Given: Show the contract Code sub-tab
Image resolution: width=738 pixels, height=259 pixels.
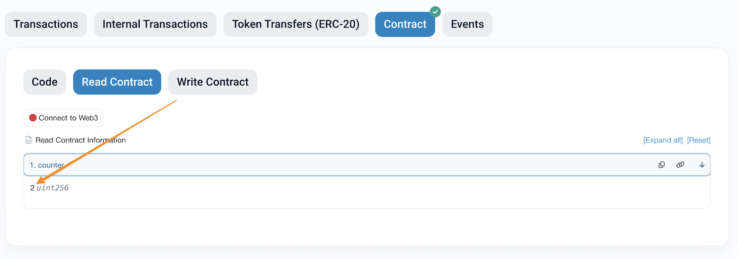Looking at the screenshot, I should click(x=45, y=82).
